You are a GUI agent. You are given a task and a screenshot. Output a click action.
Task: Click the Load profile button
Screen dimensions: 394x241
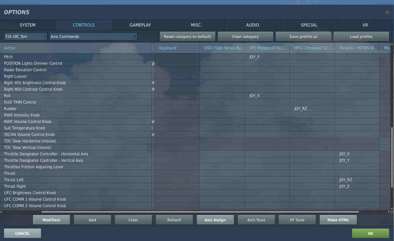coord(361,36)
